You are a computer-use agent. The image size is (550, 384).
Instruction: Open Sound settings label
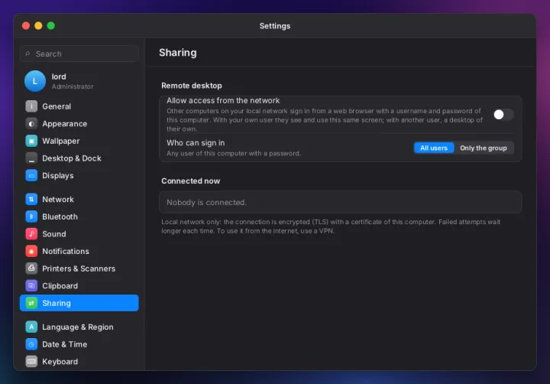tap(54, 233)
